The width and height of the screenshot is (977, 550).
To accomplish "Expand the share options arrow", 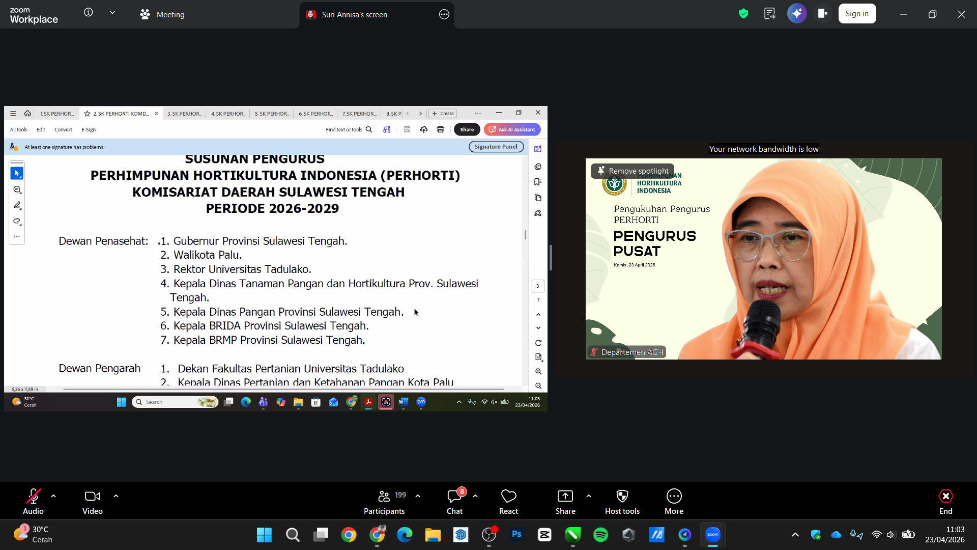I will [x=589, y=496].
